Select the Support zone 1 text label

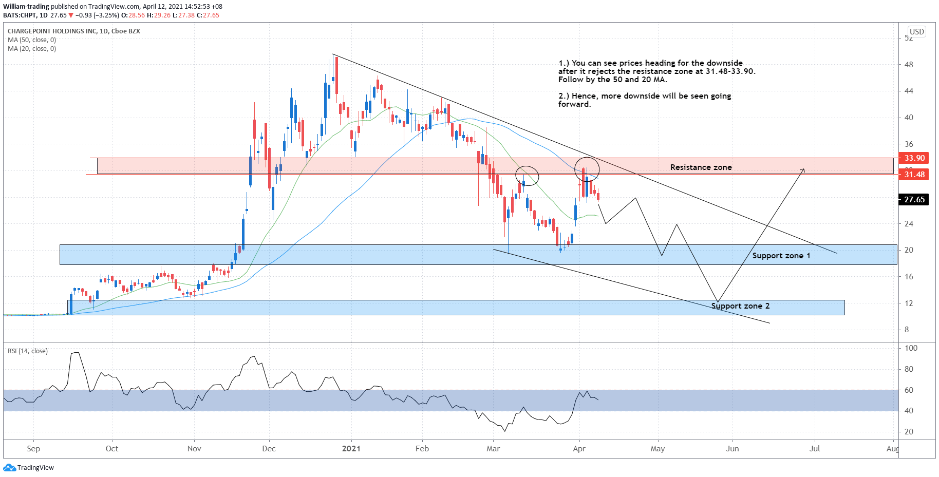[781, 256]
